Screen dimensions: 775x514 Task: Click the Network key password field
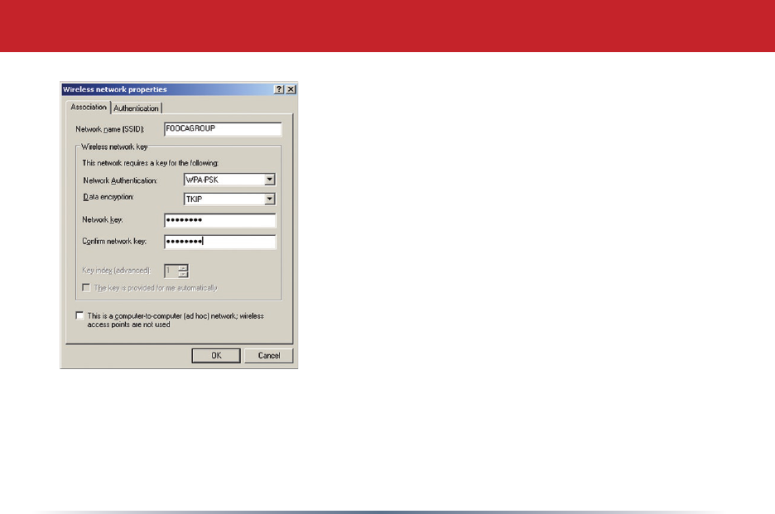pyautogui.click(x=220, y=220)
